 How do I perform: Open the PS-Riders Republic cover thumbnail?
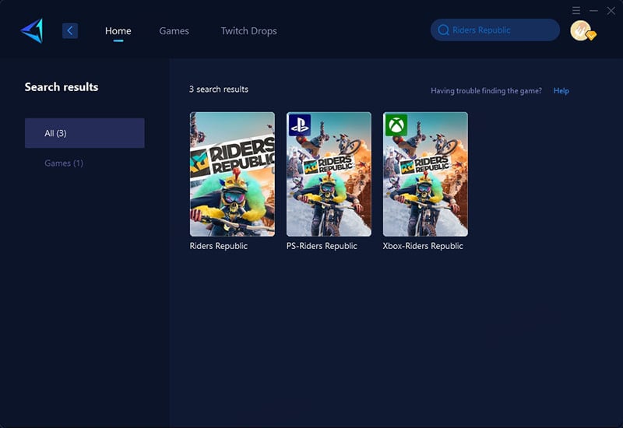pyautogui.click(x=329, y=174)
